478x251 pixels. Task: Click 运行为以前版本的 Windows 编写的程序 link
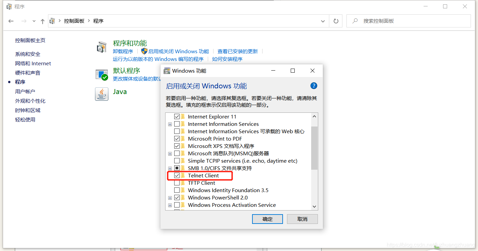point(158,59)
